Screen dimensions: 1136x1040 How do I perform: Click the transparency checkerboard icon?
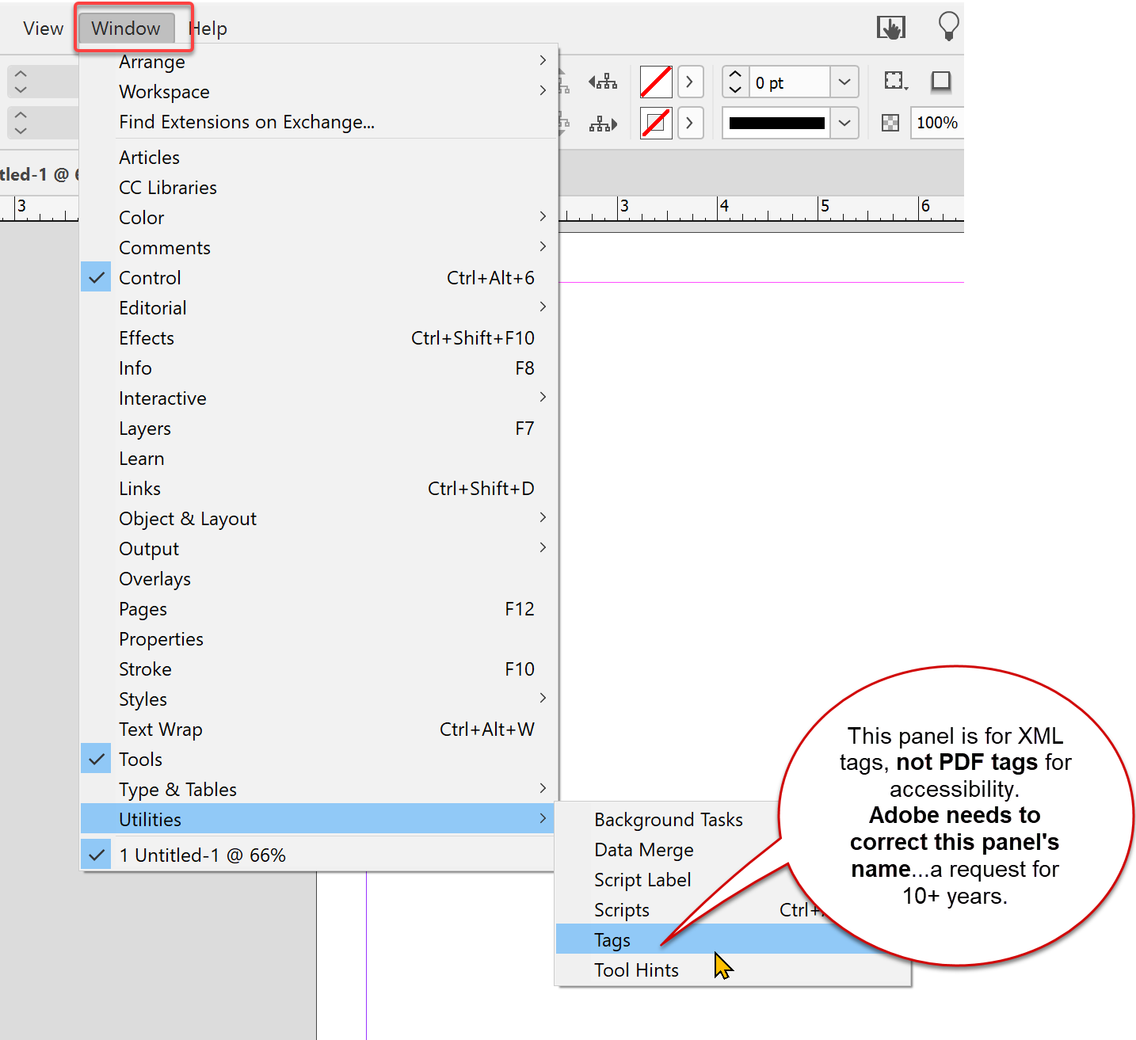click(890, 123)
